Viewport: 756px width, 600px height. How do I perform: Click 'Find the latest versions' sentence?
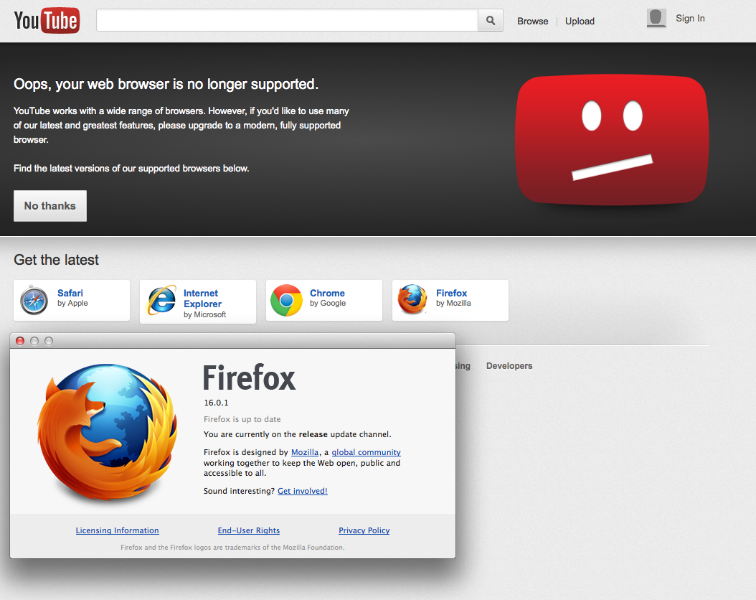[x=131, y=169]
